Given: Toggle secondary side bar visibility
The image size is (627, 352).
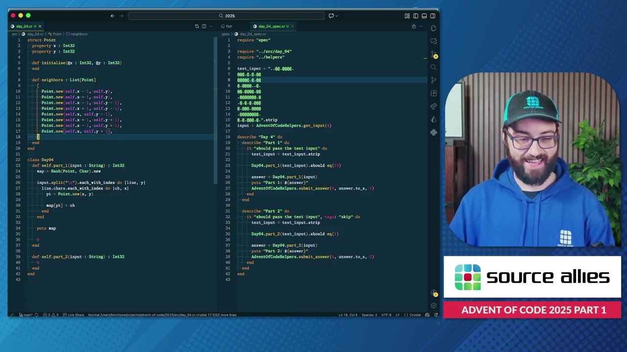Looking at the screenshot, I should click(433, 16).
